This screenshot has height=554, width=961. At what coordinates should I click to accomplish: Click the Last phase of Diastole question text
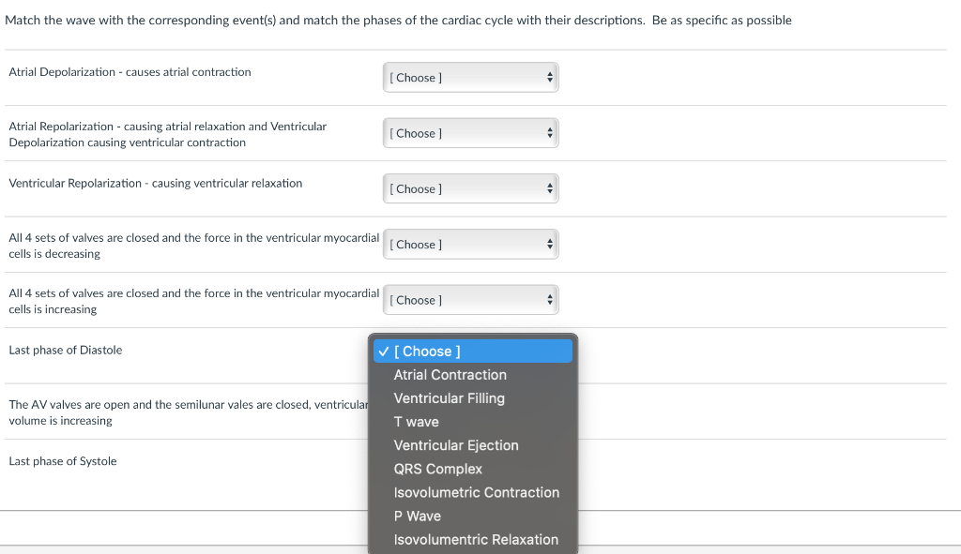(65, 350)
